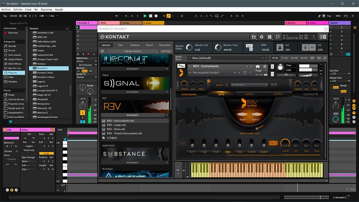Toggle the latch button
Screen dimensions: 359x202
click(x=273, y=143)
